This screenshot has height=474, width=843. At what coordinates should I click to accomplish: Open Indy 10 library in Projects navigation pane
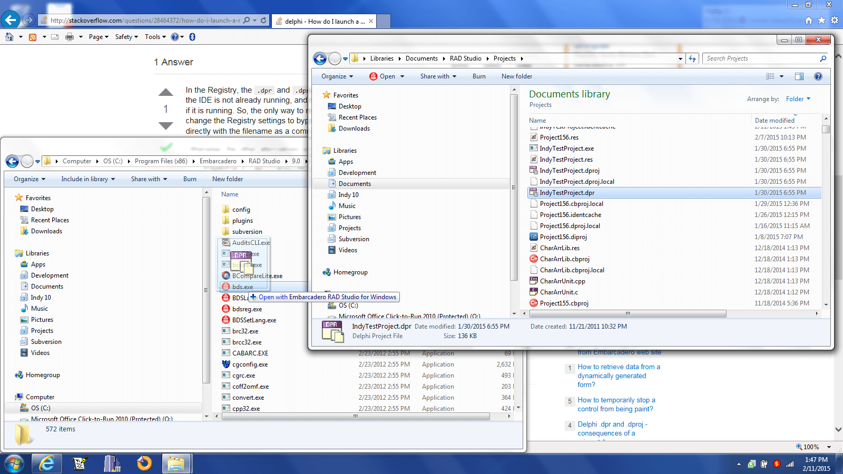pyautogui.click(x=348, y=195)
